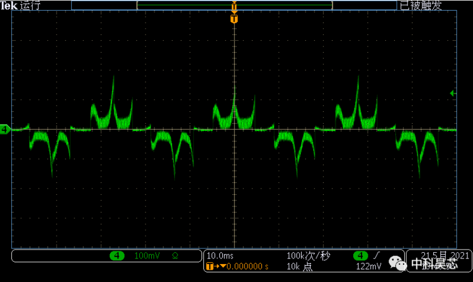This screenshot has height=282, width=473.
Task: Click the rising edge trigger slope icon
Action: click(376, 256)
